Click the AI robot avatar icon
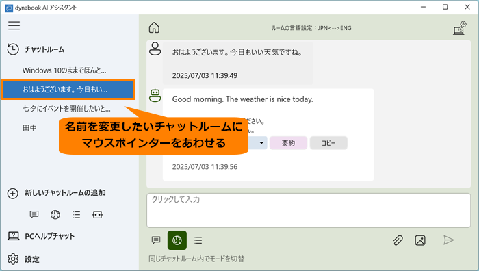The image size is (479, 271). coord(155,95)
